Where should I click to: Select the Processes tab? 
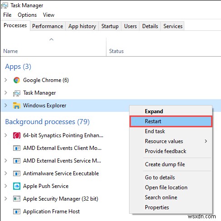point(15,25)
